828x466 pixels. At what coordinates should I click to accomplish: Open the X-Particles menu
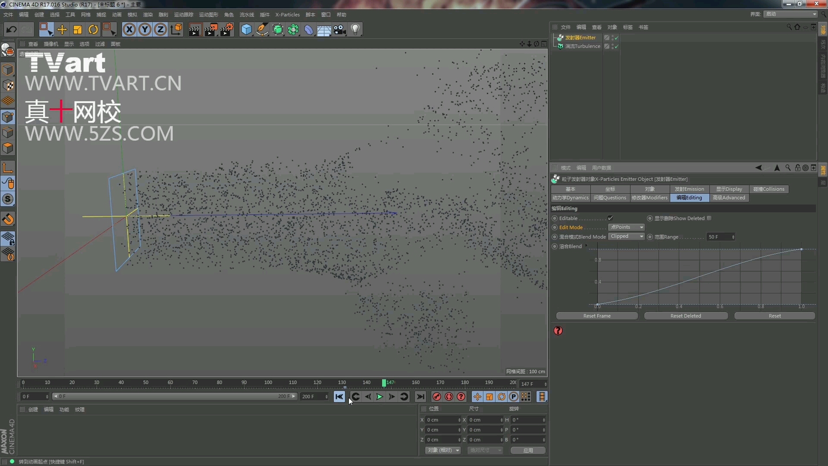pyautogui.click(x=287, y=14)
